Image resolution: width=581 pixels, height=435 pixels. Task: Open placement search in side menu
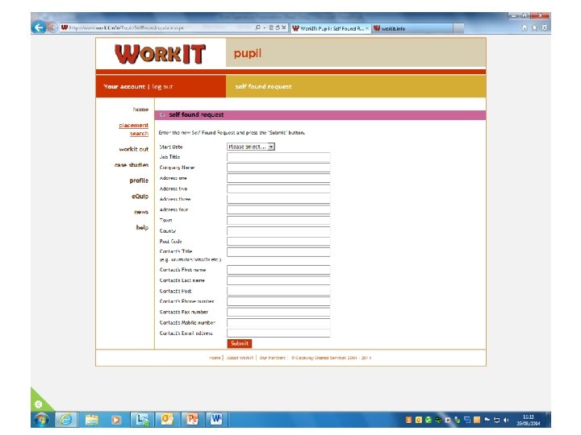point(133,130)
